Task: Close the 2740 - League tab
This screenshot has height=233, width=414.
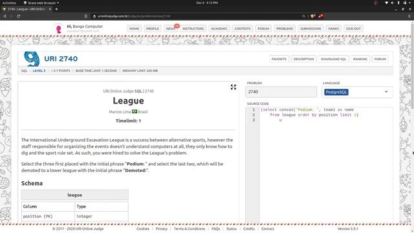Action: click(x=50, y=9)
